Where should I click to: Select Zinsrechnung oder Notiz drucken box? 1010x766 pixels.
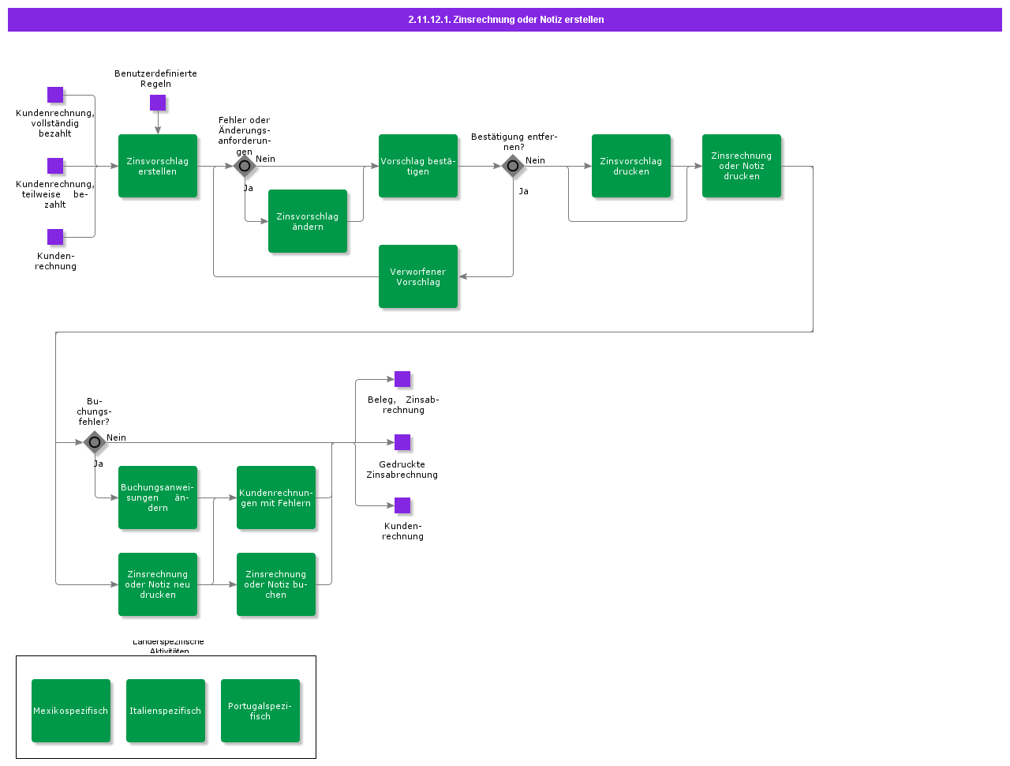[x=742, y=166]
